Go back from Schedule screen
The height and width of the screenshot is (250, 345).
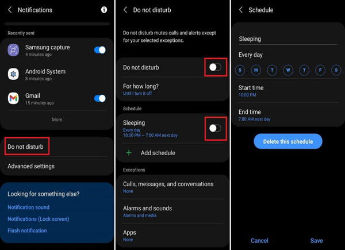241,10
